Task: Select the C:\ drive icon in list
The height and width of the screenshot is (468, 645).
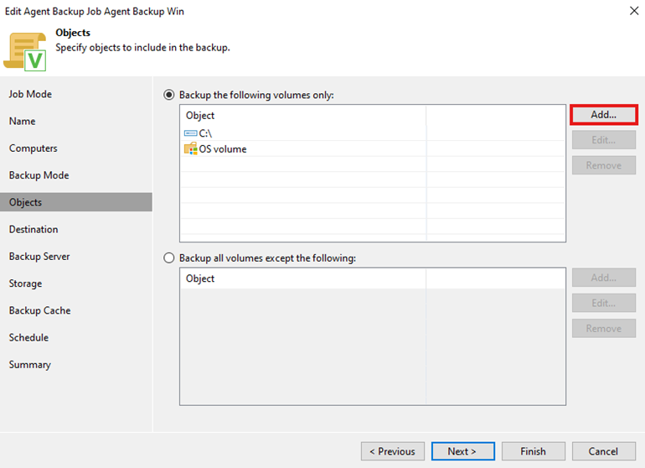Action: coord(191,133)
